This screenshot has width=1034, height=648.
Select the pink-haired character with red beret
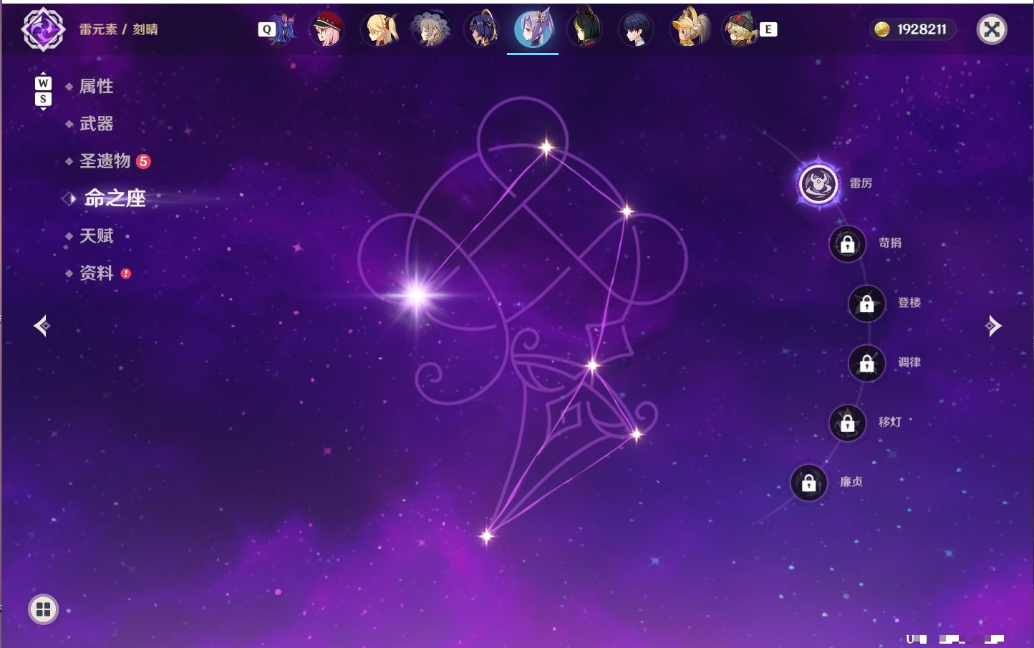327,29
